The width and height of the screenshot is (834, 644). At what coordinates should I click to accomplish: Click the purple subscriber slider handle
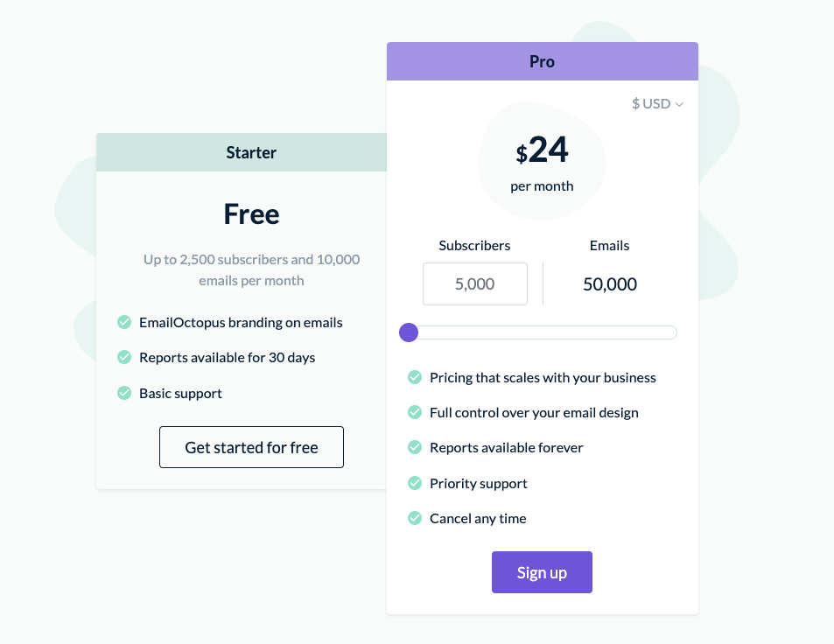408,332
